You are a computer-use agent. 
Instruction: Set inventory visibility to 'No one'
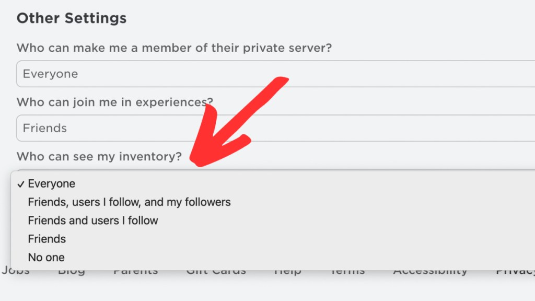[46, 257]
